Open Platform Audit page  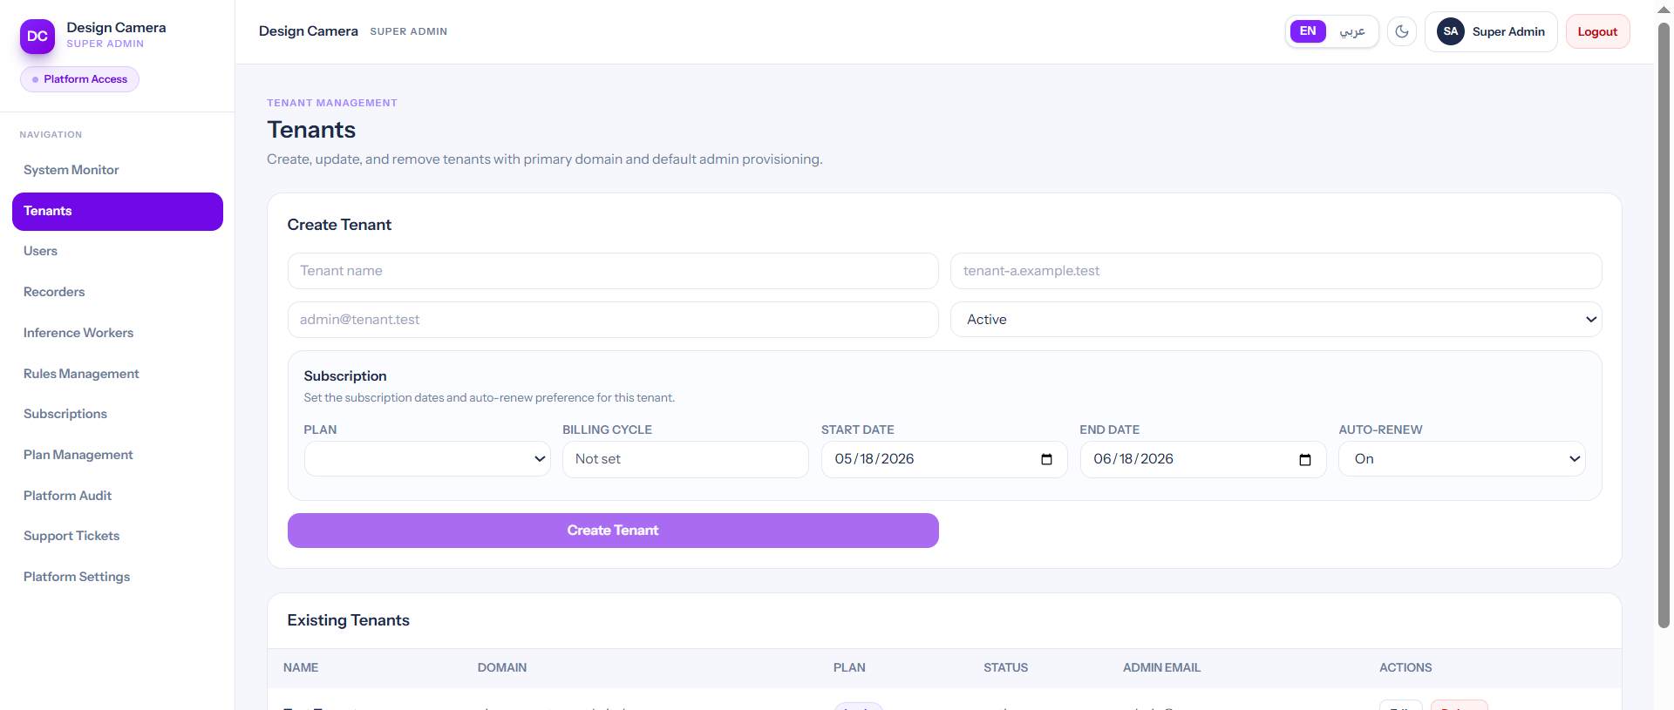118,496
